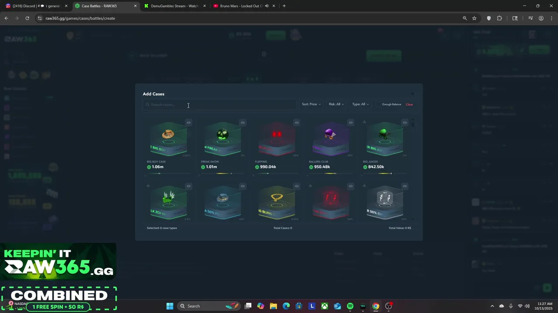Click the Add Cases list scrollbar
558x313 pixels.
point(413,124)
